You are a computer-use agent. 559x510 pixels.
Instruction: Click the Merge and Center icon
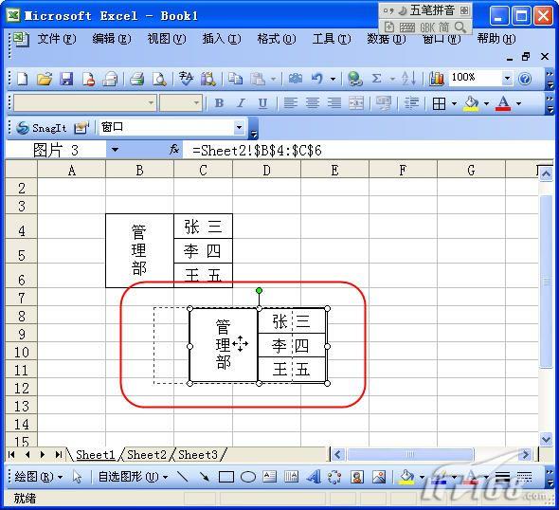356,103
